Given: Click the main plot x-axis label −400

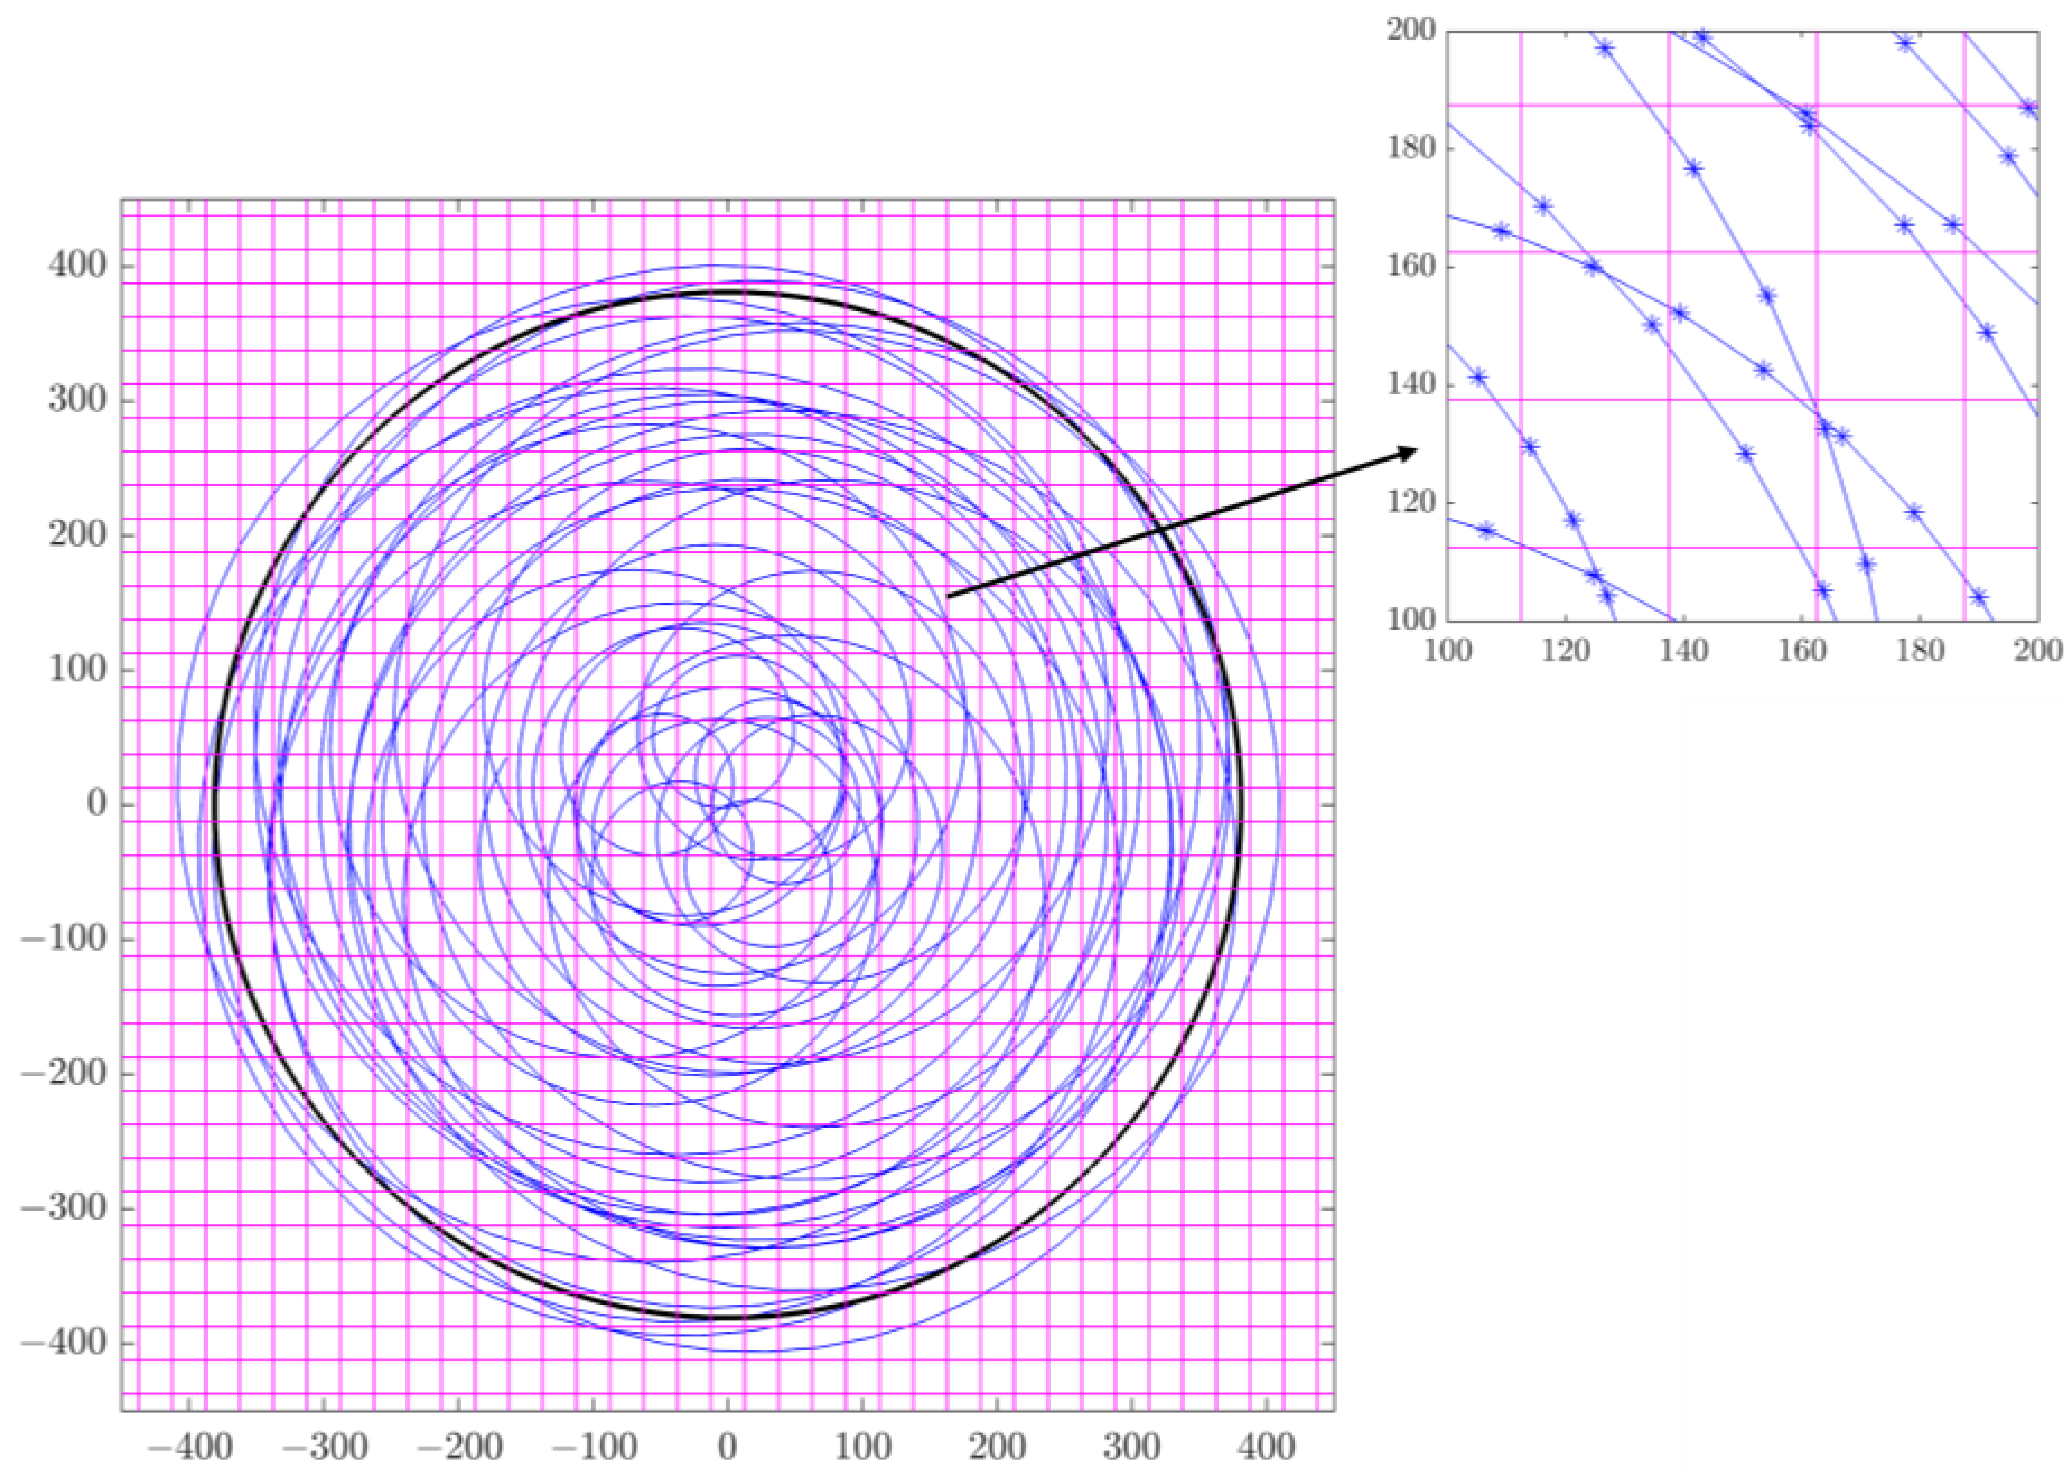Looking at the screenshot, I should [190, 1445].
